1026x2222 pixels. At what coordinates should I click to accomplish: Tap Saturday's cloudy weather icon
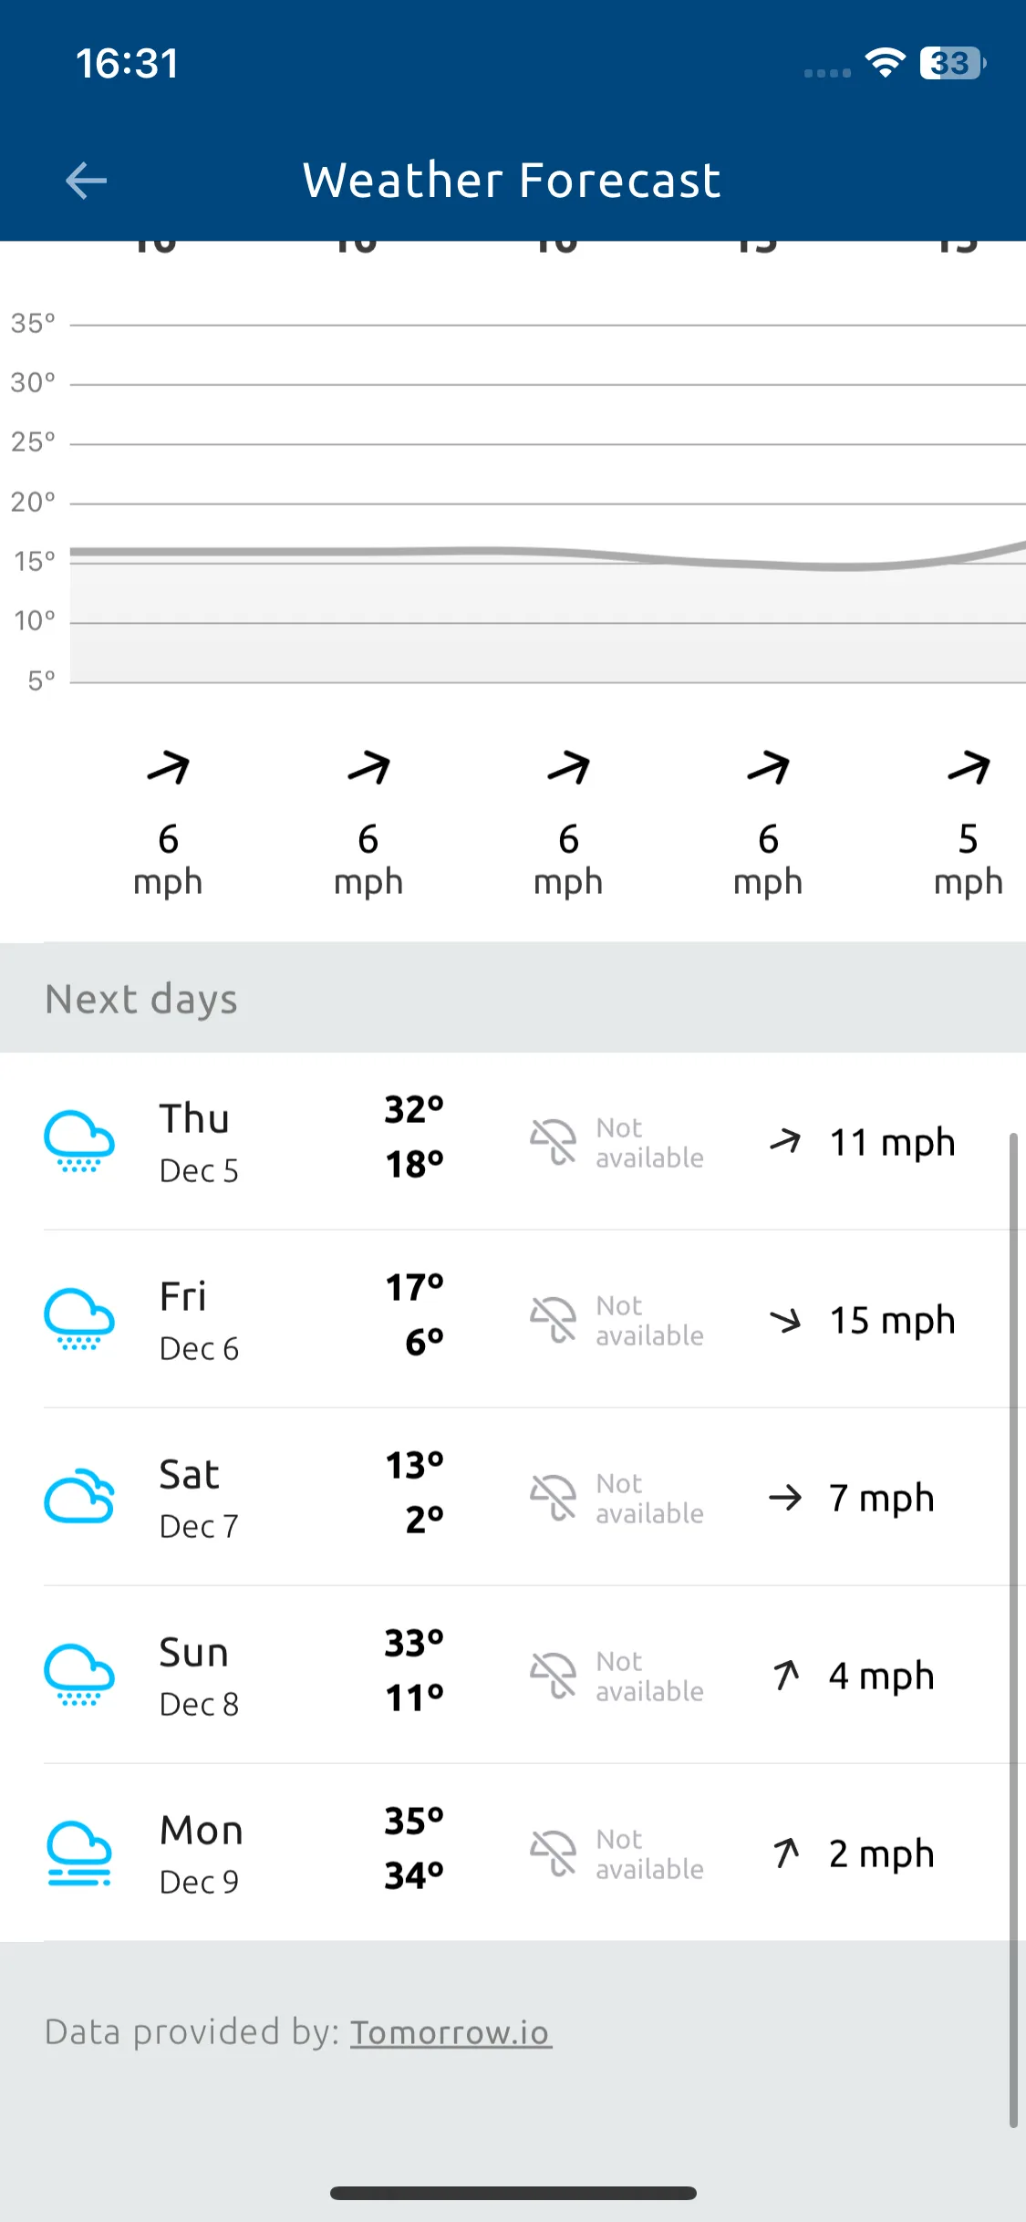[x=79, y=1497]
